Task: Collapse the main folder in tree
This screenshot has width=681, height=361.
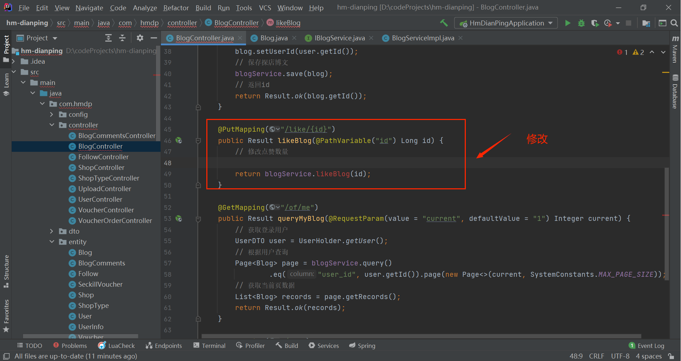Action: [23, 83]
